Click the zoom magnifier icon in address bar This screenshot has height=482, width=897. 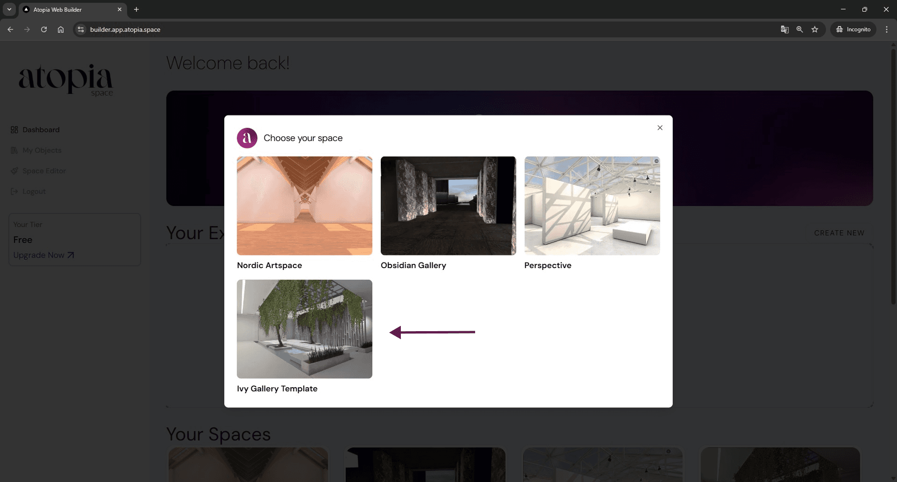point(800,29)
